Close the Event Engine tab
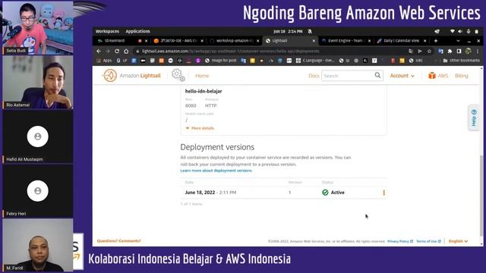486x273 pixels. point(369,40)
